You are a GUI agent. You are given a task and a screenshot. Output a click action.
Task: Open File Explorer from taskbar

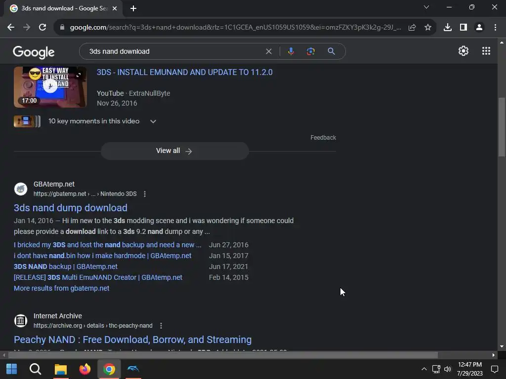[x=60, y=369]
